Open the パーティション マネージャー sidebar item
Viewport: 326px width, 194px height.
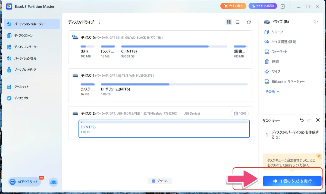point(32,24)
